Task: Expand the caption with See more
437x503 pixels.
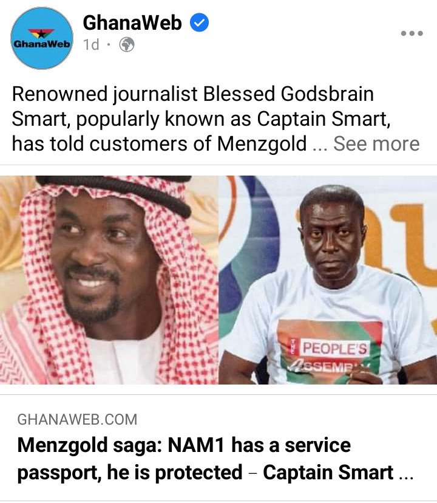Action: coord(376,143)
